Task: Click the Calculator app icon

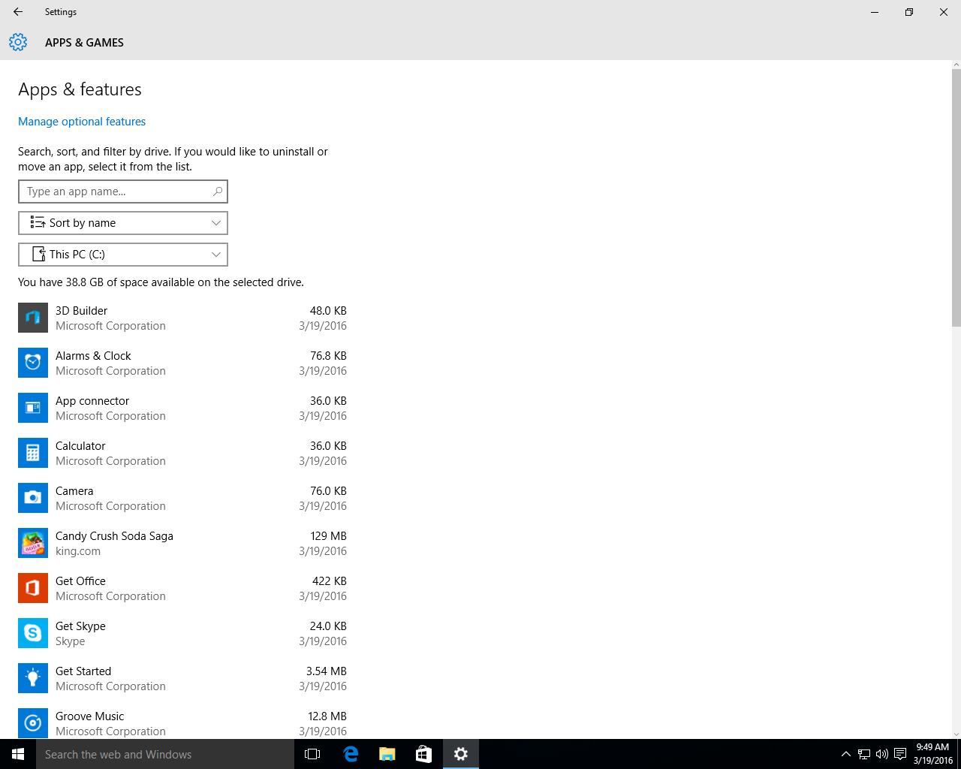Action: click(x=33, y=453)
